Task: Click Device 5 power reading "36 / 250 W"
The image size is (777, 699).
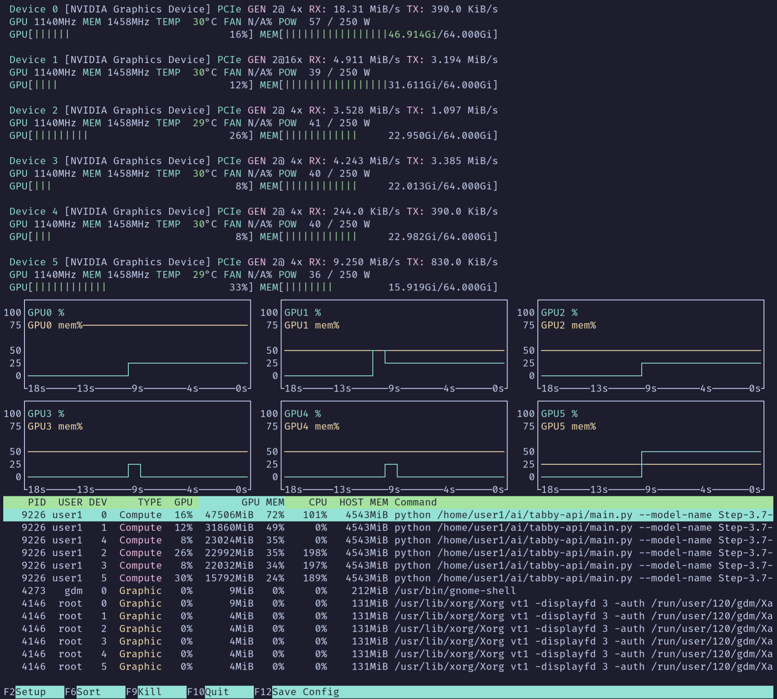Action: (x=339, y=274)
